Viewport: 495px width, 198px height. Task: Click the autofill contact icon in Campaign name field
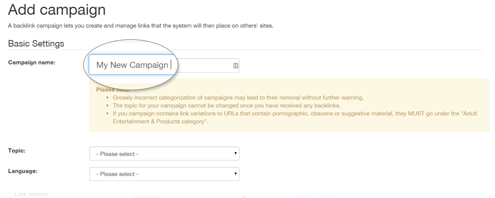236,66
